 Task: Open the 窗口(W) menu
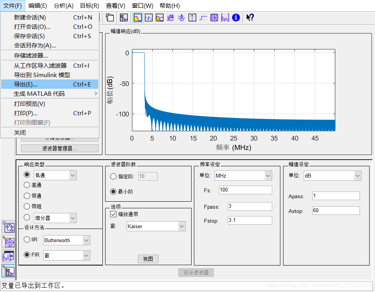143,6
